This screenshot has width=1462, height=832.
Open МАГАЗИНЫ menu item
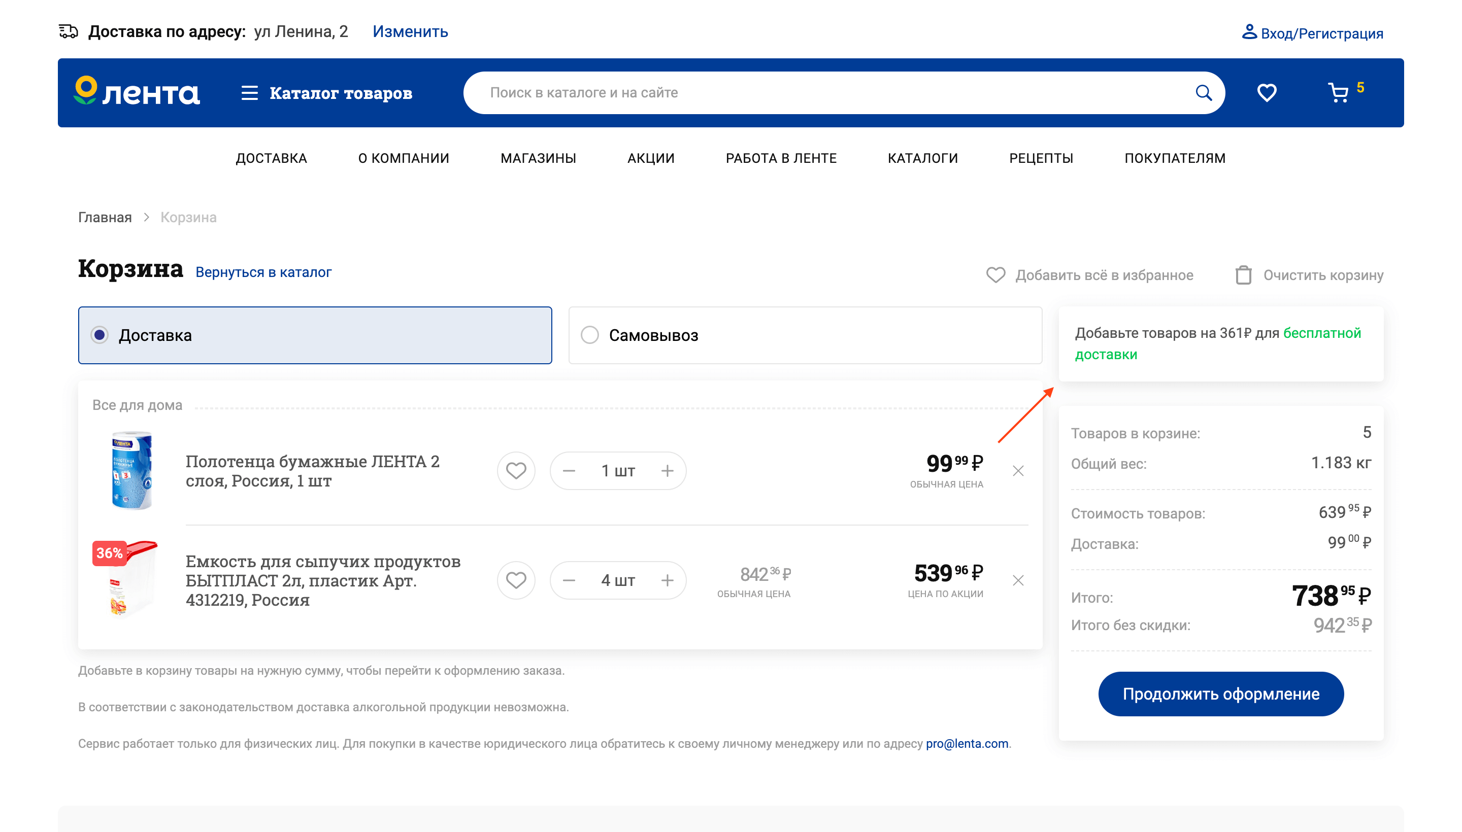[538, 158]
